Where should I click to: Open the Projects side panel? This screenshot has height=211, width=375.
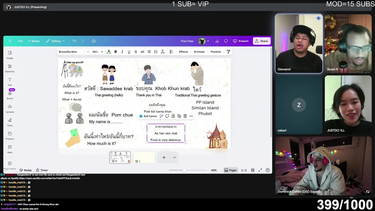pyautogui.click(x=10, y=135)
